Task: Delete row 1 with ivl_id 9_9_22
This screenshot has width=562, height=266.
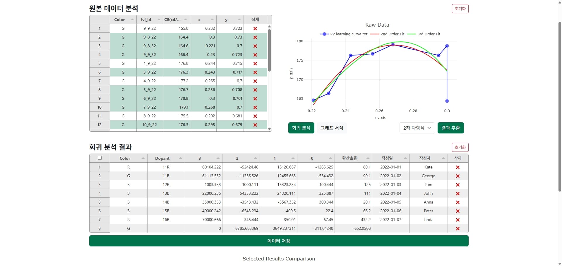Action: [x=255, y=29]
